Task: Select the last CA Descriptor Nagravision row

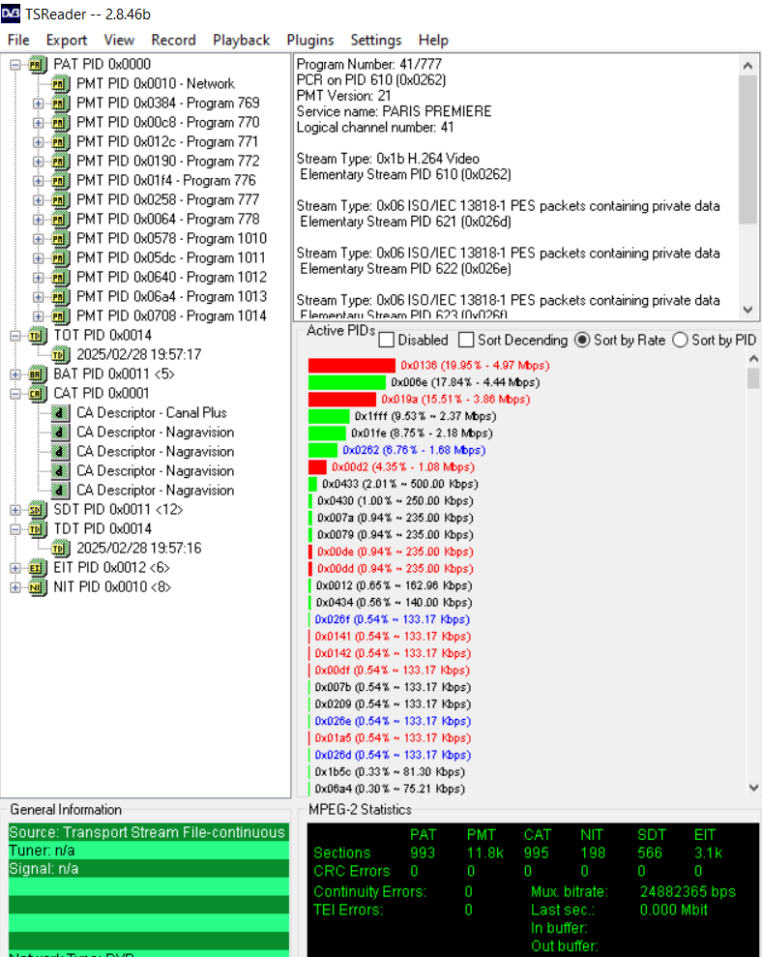Action: (x=155, y=490)
